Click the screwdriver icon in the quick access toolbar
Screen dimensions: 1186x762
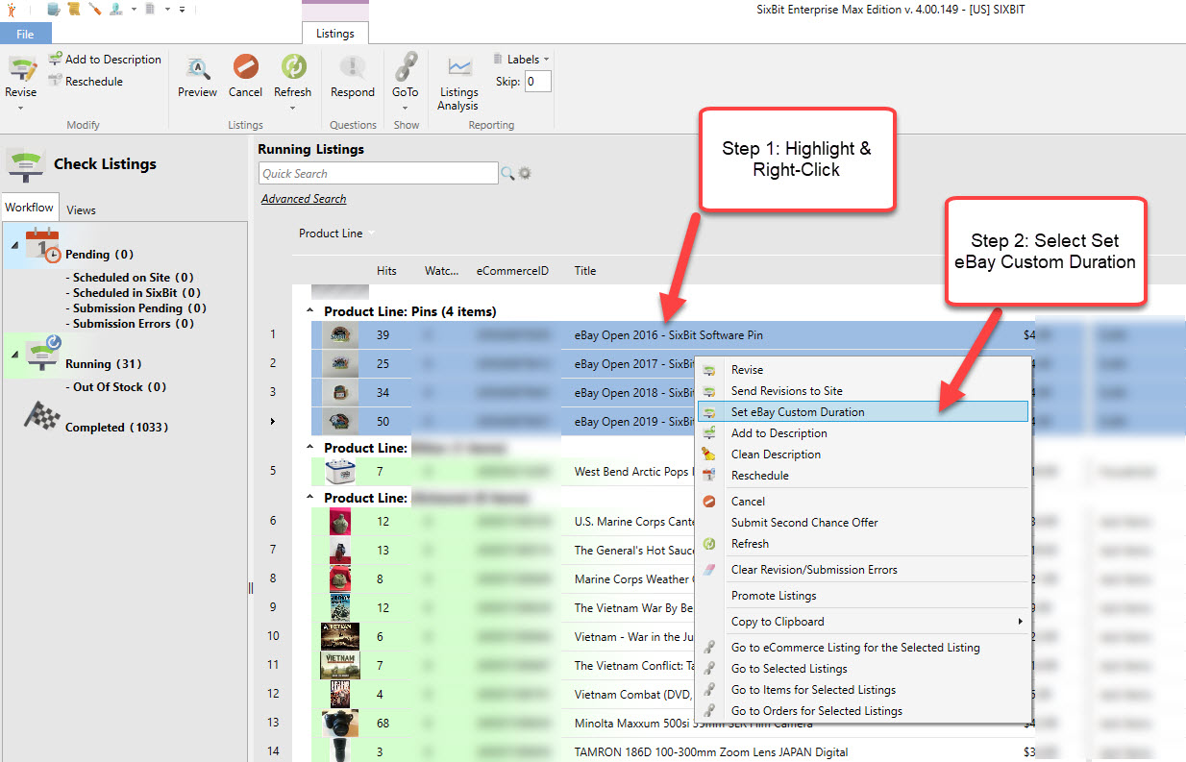(96, 8)
